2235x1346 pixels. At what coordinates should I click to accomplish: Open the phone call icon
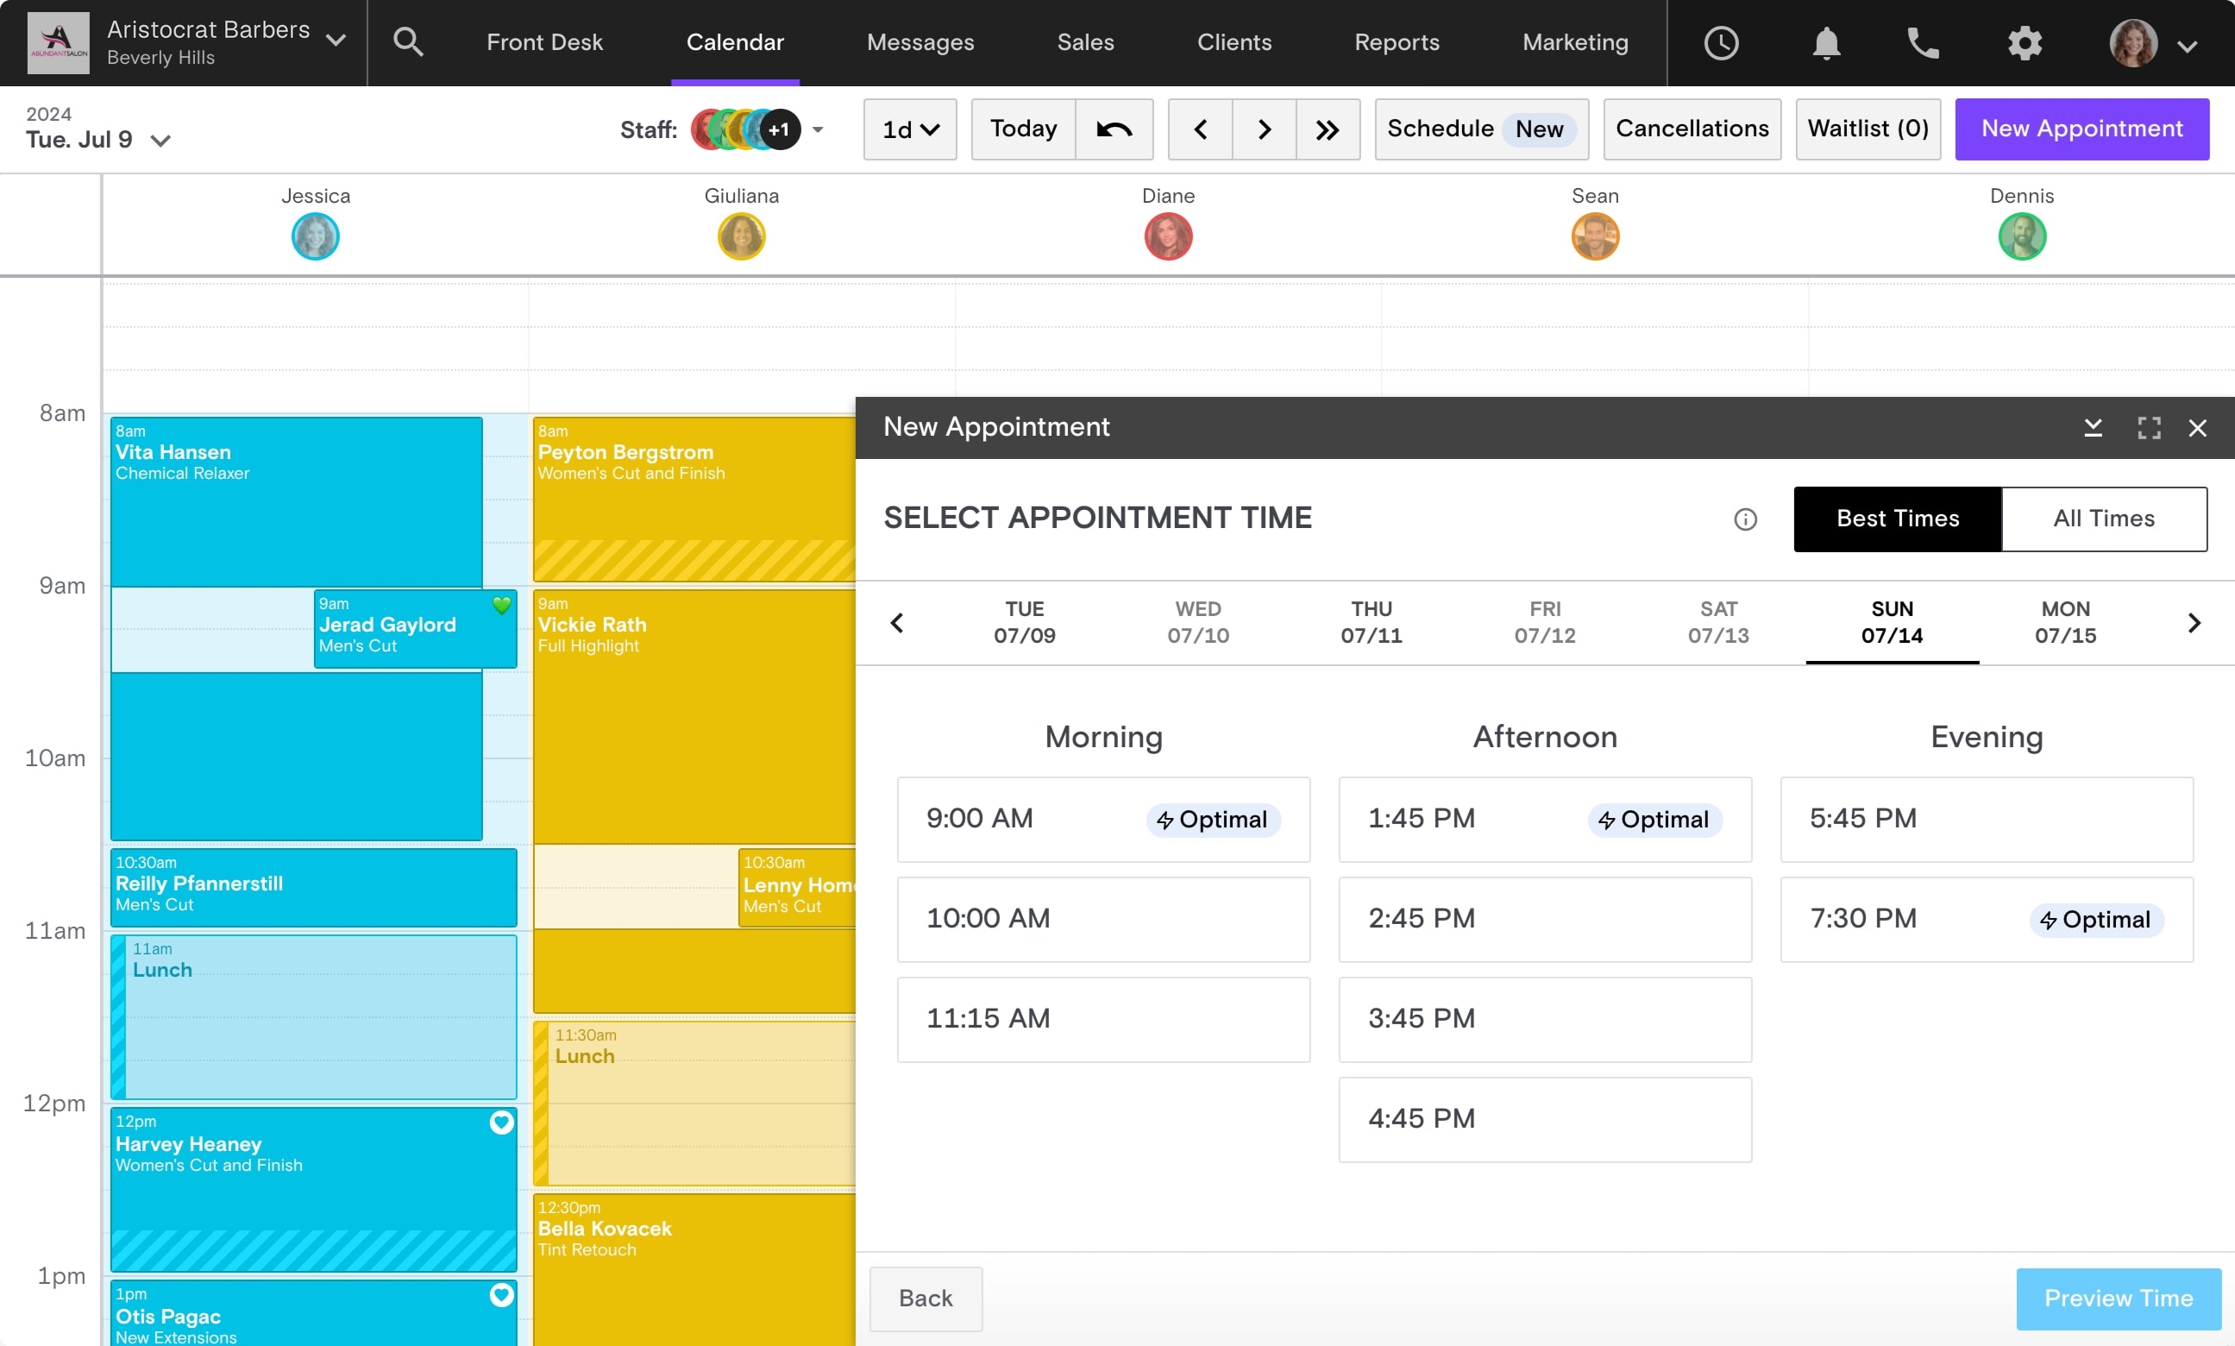[x=1923, y=42]
